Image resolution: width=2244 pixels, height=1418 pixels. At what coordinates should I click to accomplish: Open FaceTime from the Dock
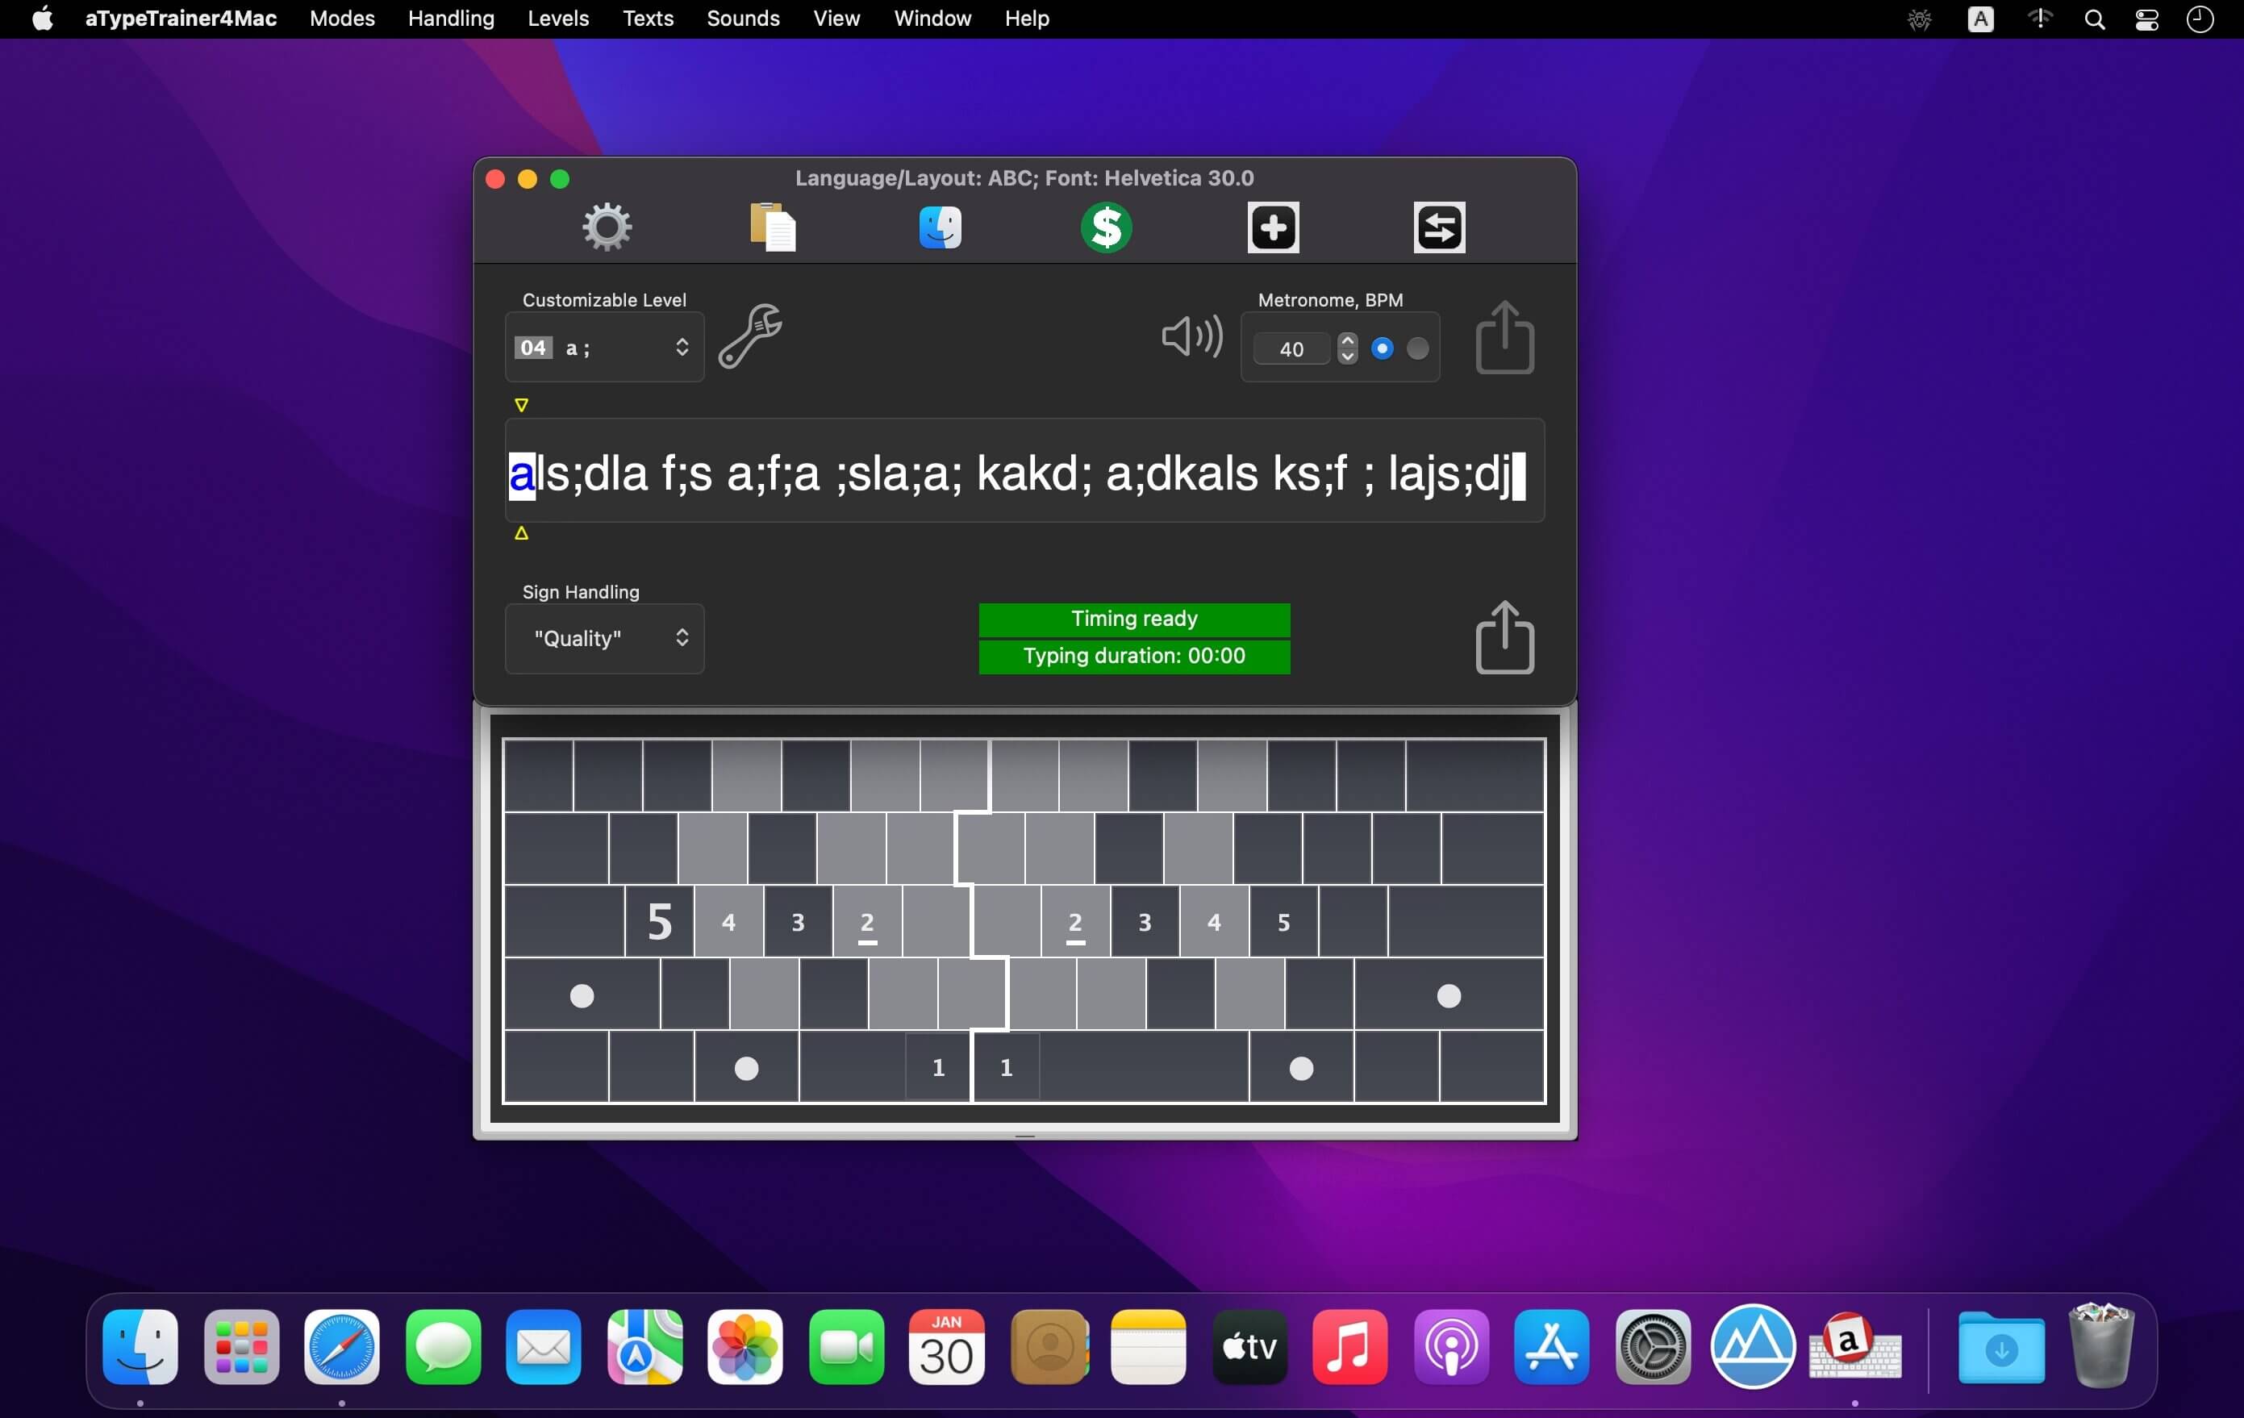pyautogui.click(x=846, y=1346)
